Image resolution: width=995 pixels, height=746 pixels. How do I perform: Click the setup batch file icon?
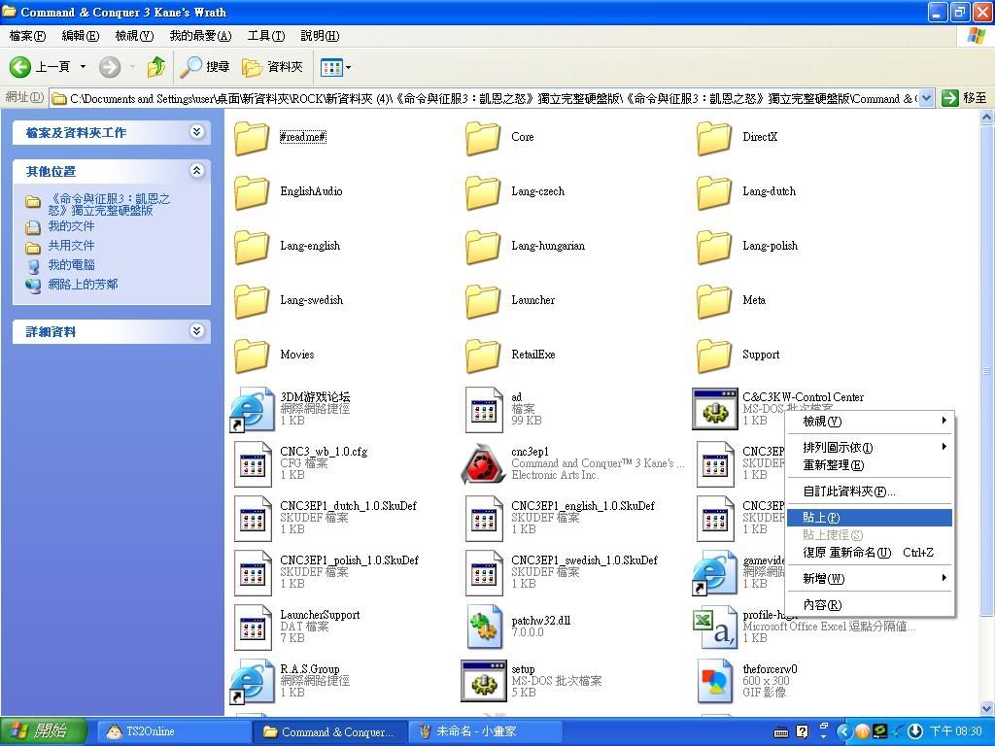pos(483,681)
